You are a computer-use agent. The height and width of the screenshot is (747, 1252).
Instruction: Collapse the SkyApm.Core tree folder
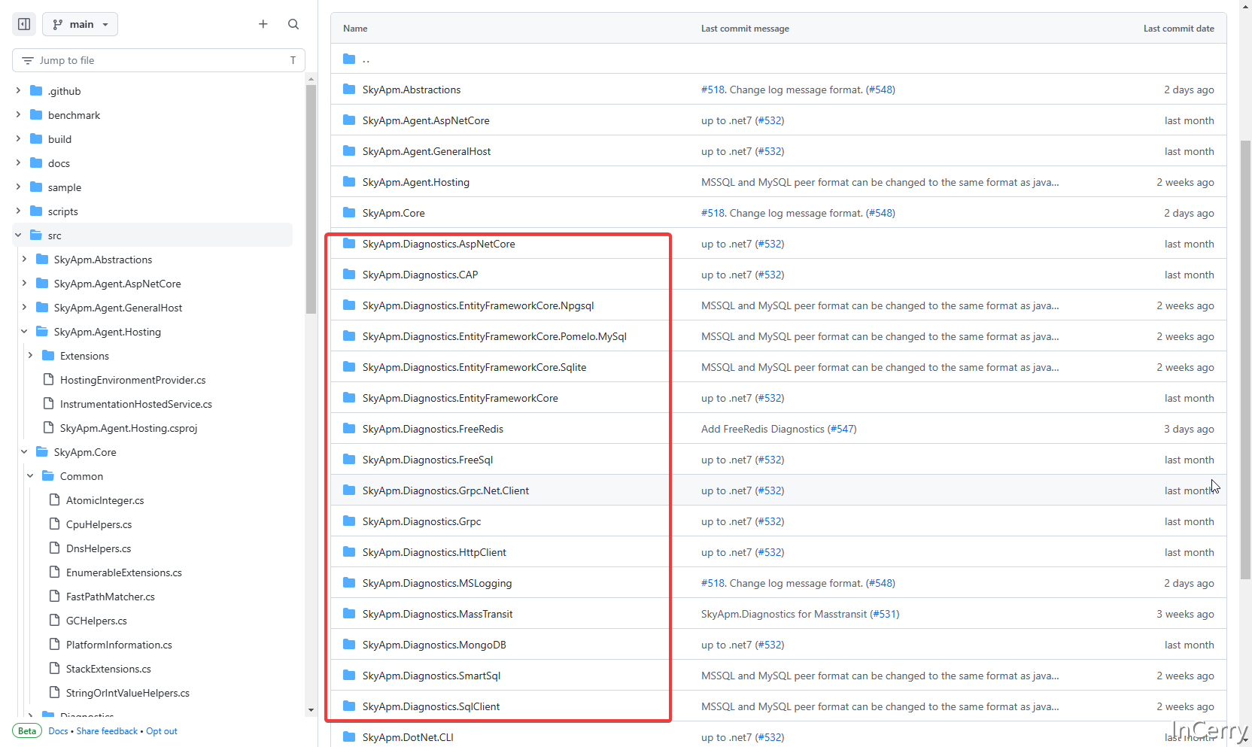24,452
